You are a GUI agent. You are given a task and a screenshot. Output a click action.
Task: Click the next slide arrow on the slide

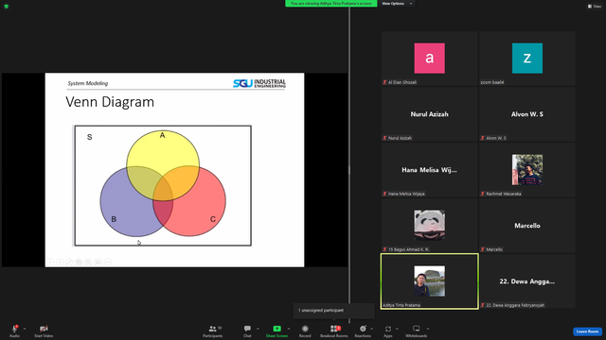[x=60, y=263]
